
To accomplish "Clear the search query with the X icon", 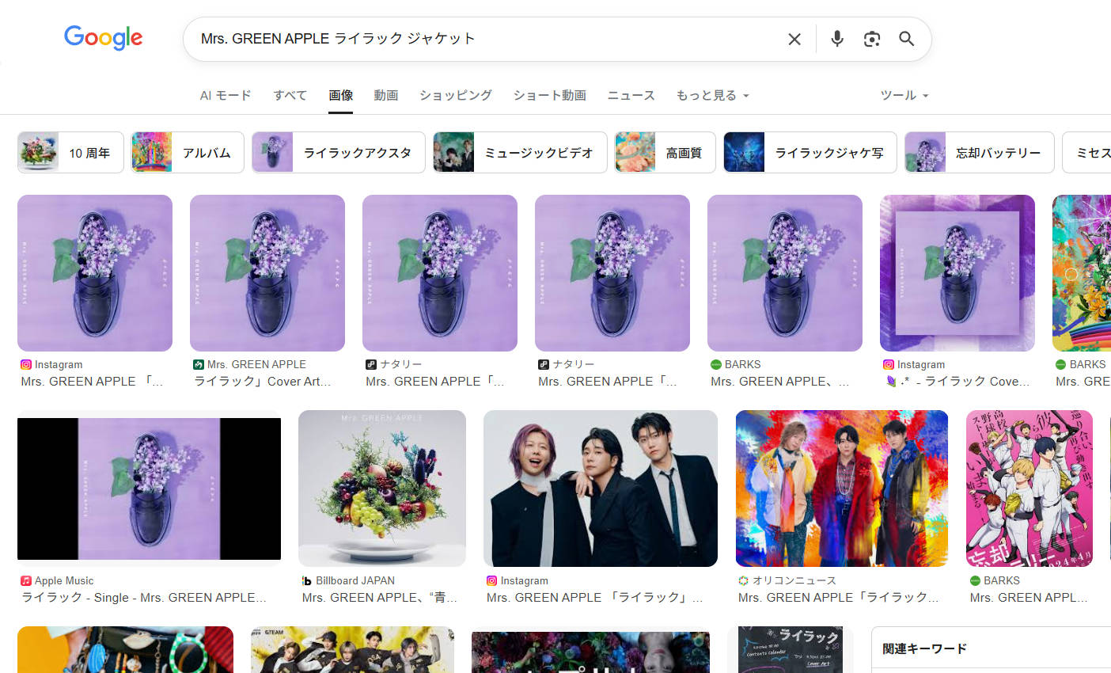I will [x=794, y=38].
